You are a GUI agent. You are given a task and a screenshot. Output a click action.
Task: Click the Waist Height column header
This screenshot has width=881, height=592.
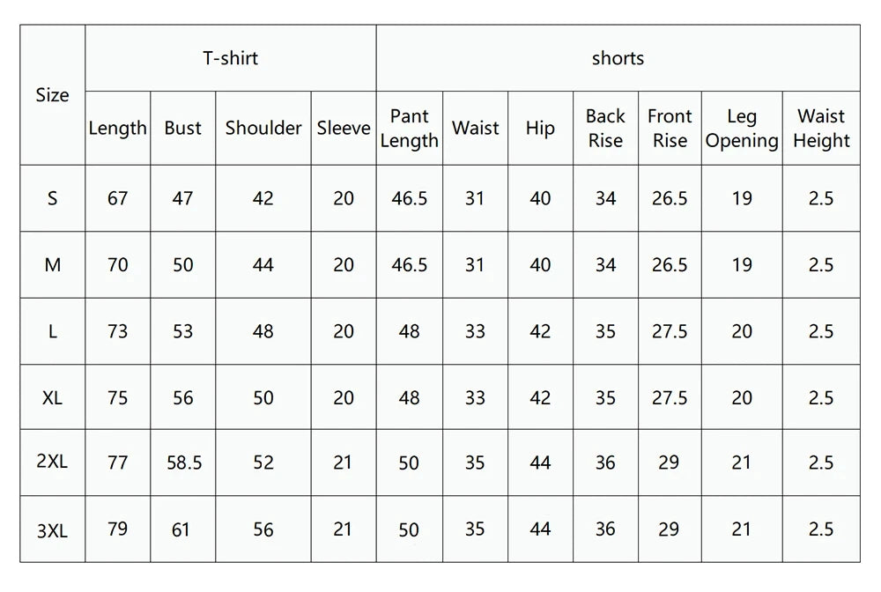click(x=821, y=128)
